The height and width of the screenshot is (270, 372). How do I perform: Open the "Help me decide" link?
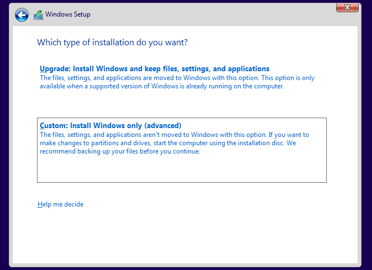click(61, 204)
